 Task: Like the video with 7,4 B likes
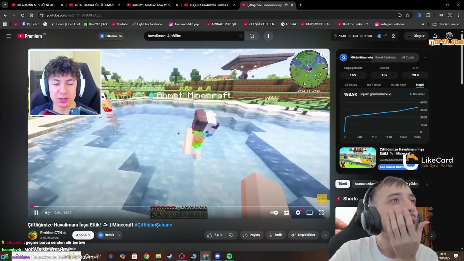[214, 235]
